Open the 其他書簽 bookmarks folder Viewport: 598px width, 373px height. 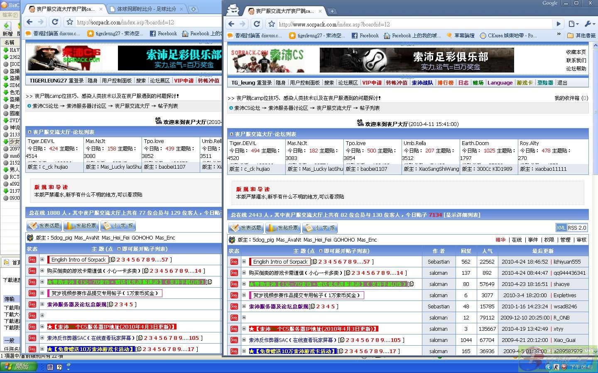[581, 36]
